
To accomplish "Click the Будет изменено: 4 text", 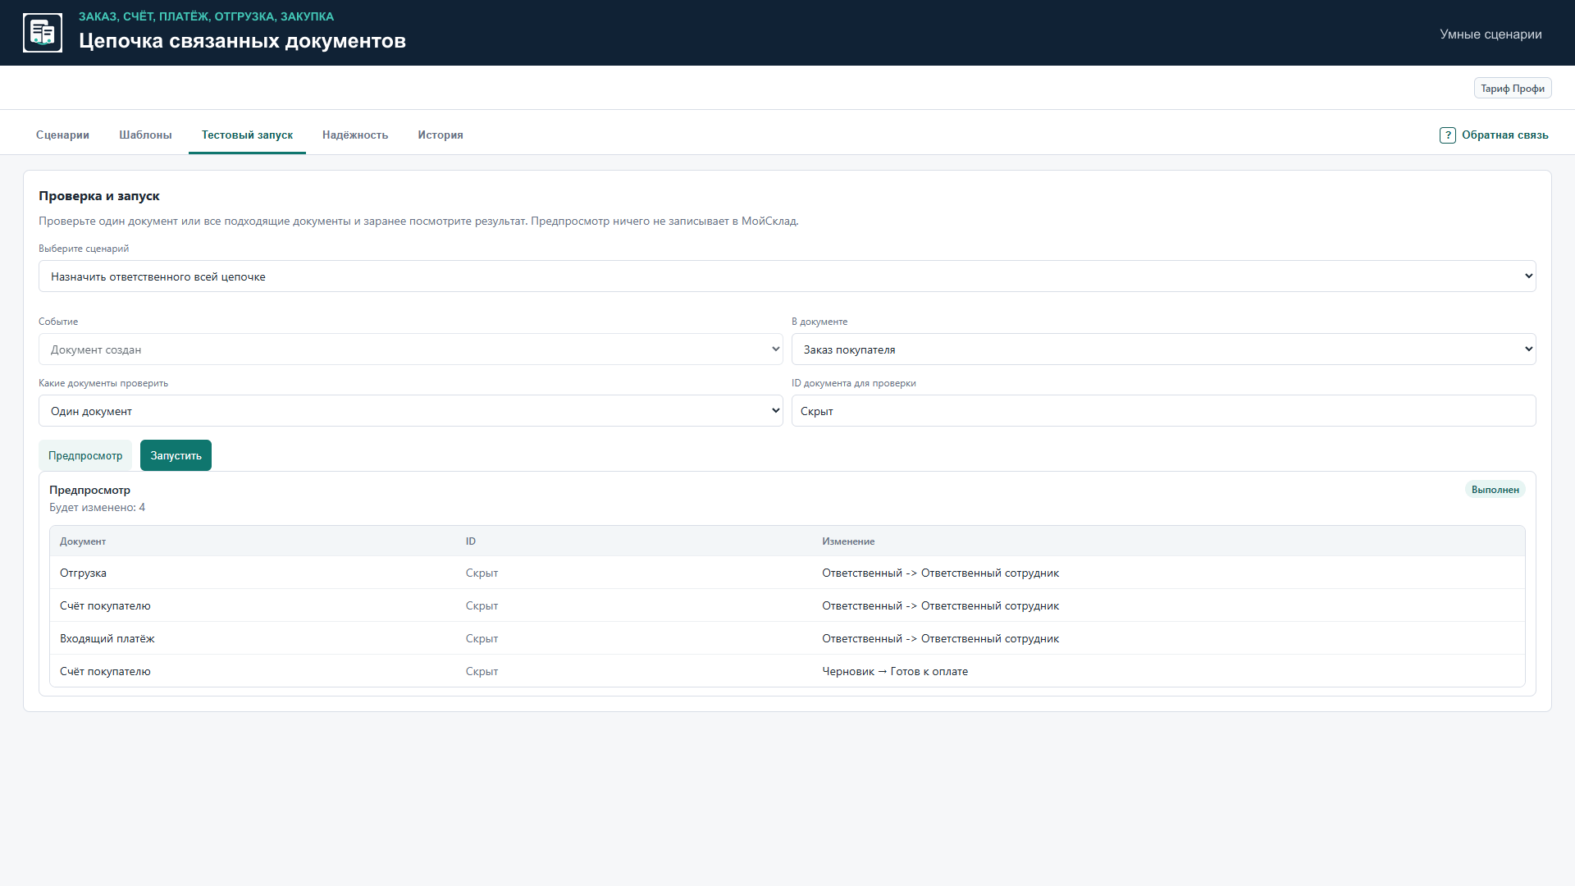I will tap(97, 508).
